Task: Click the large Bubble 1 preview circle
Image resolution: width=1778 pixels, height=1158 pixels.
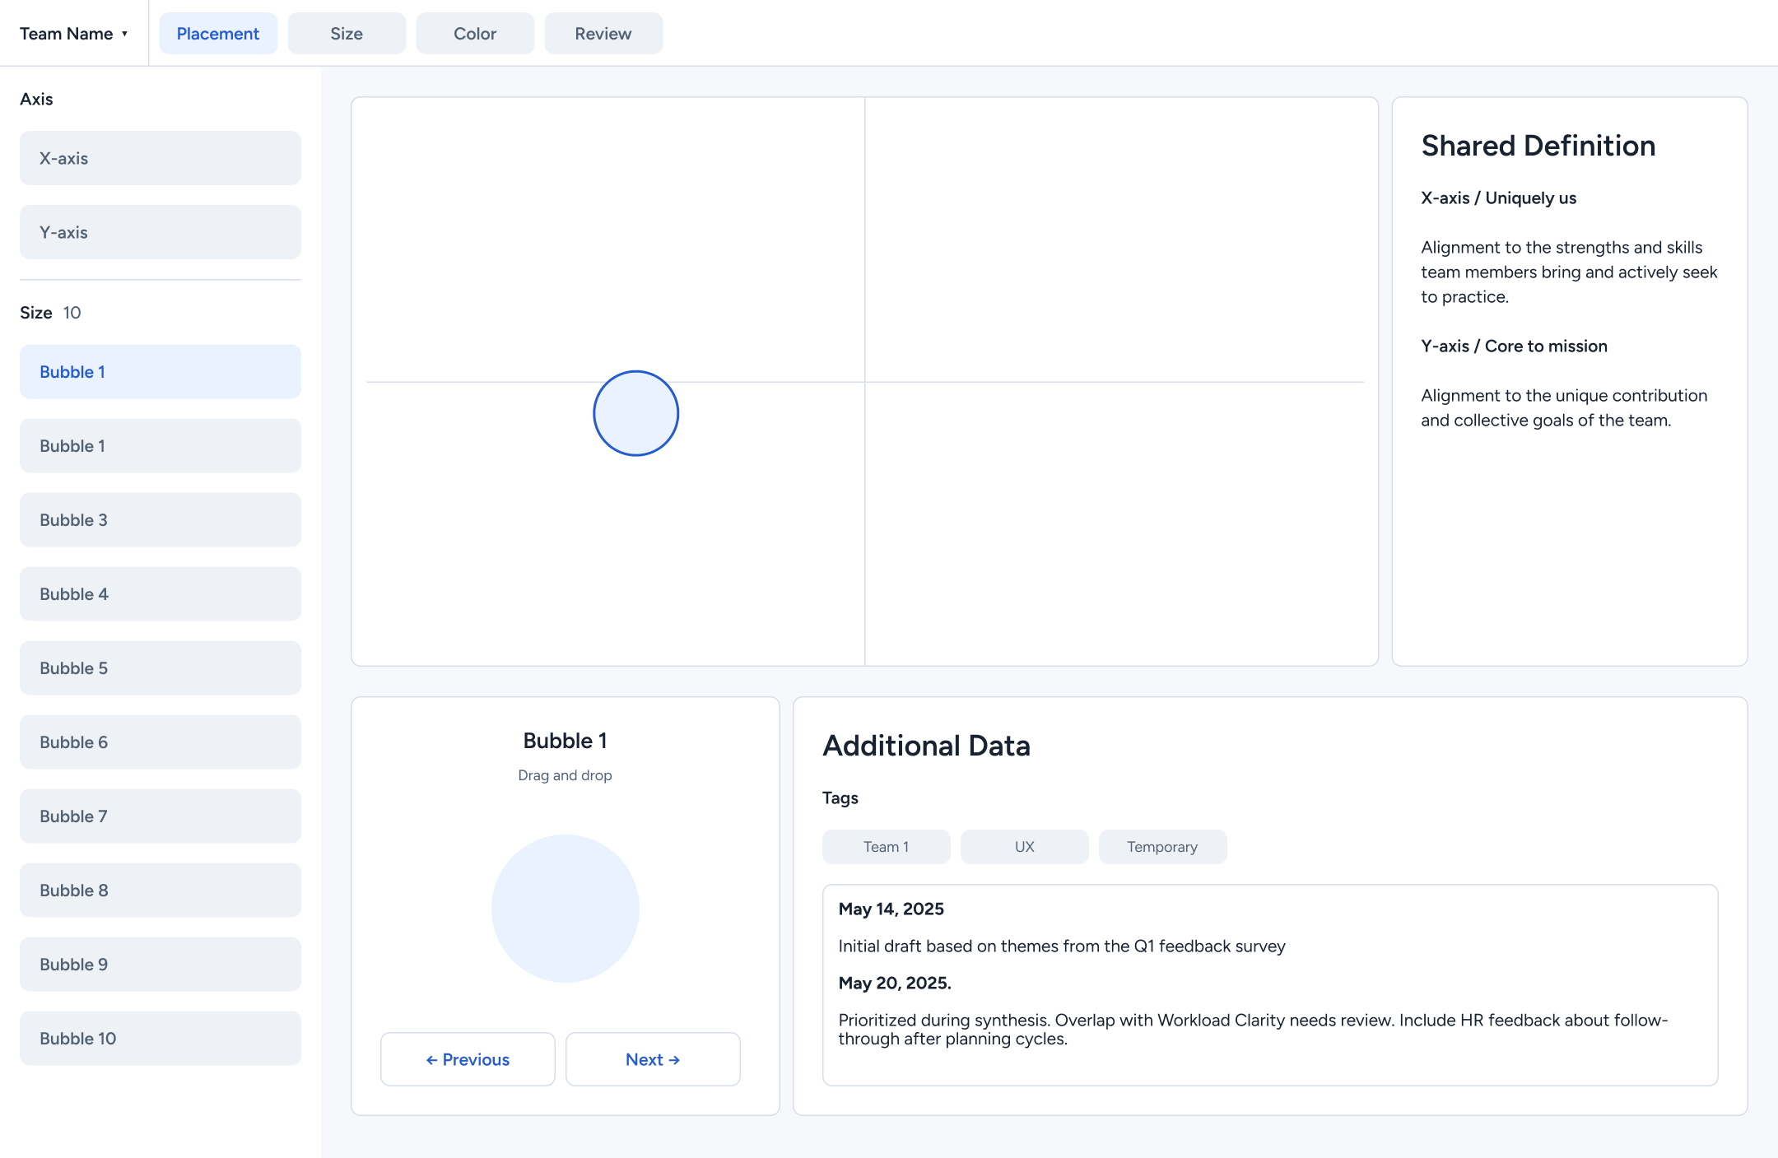Action: (566, 909)
